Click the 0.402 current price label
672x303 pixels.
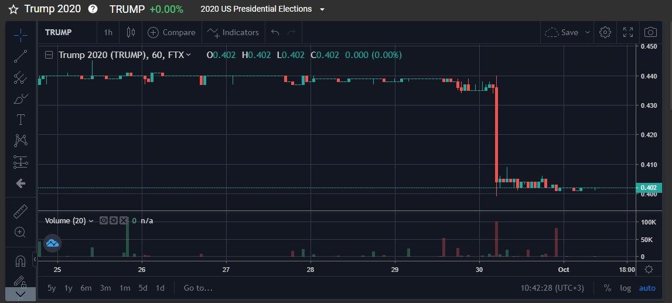[x=649, y=188]
